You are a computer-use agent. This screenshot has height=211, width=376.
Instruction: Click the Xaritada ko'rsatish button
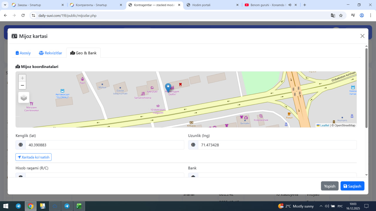33,157
